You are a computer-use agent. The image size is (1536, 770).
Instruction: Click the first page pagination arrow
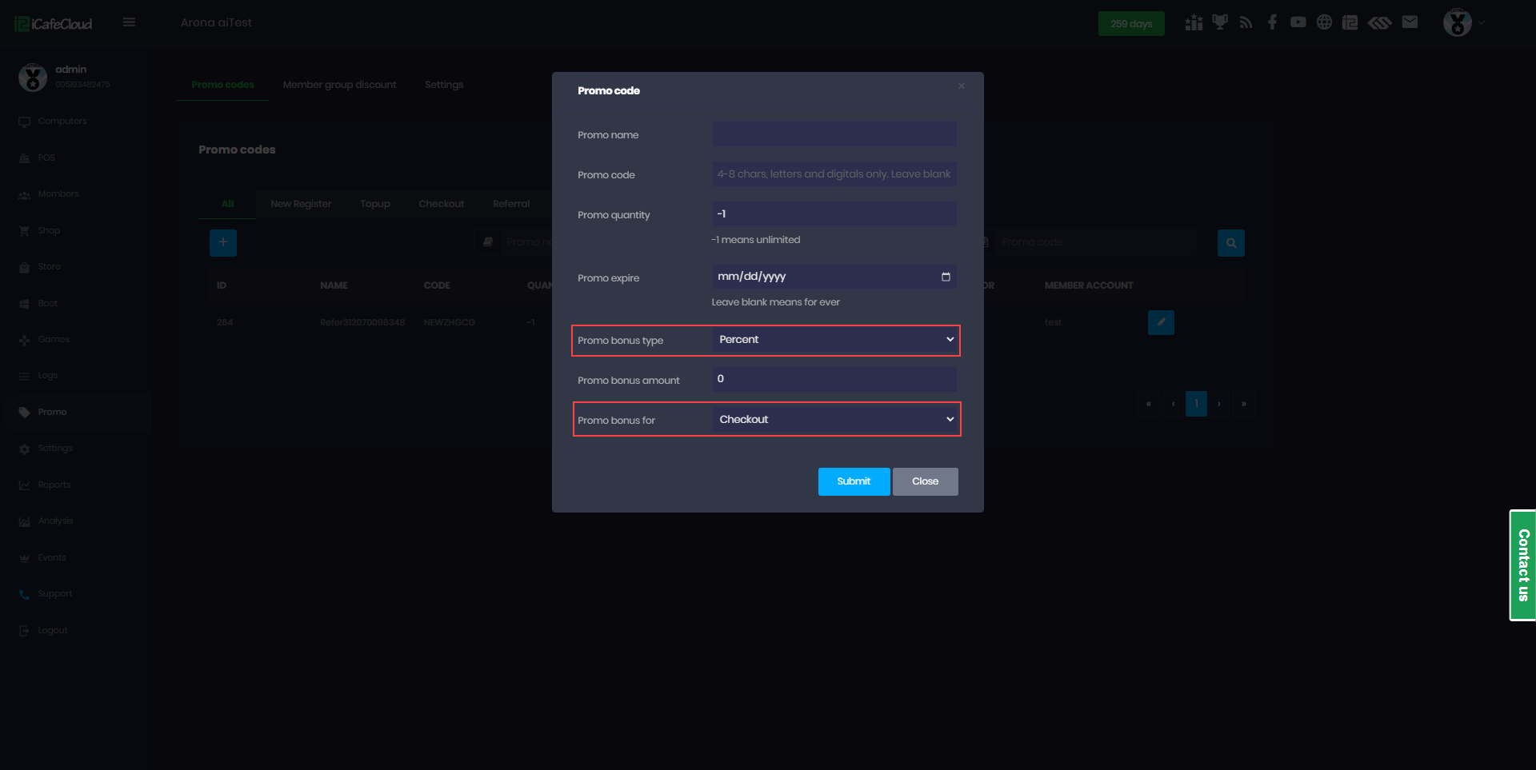tap(1148, 404)
